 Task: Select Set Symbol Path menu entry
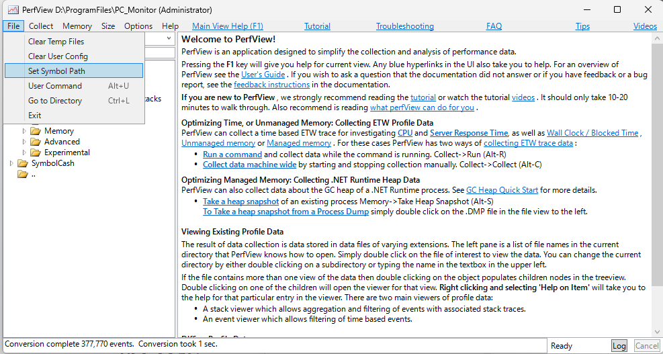74,71
